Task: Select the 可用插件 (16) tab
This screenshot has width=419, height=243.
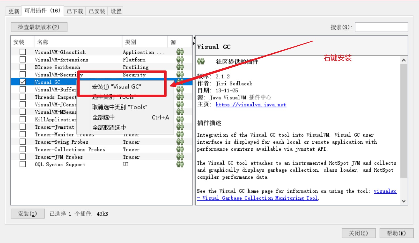Action: [x=43, y=10]
